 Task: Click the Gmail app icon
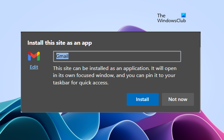click(34, 56)
